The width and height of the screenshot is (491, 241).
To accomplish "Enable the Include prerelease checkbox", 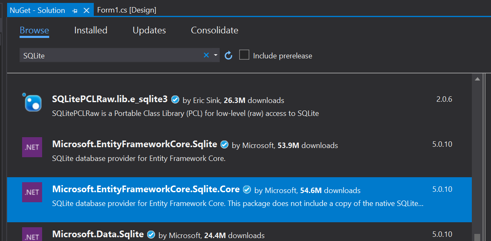I will (244, 55).
